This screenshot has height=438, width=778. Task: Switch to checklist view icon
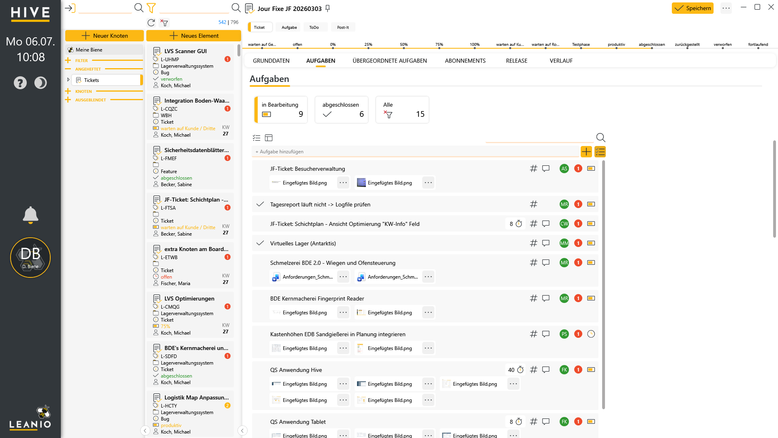[x=256, y=138]
